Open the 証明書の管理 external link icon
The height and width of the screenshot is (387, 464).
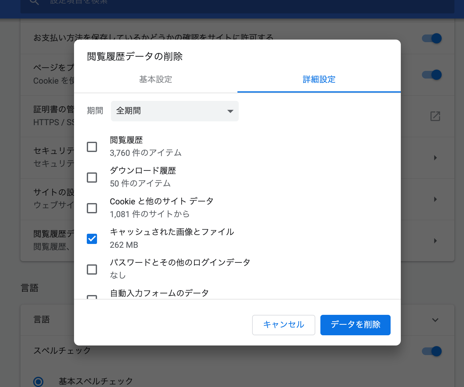click(x=435, y=116)
